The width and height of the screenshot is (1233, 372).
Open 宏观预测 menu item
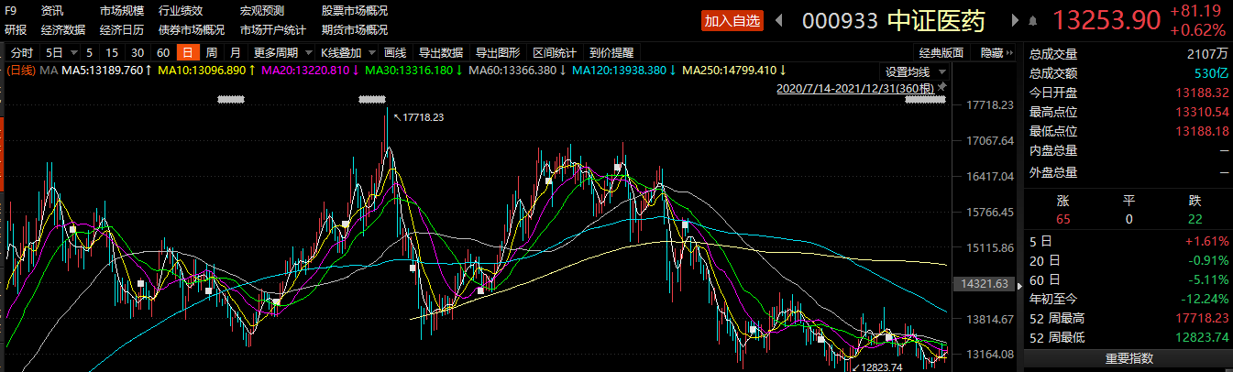(x=262, y=11)
